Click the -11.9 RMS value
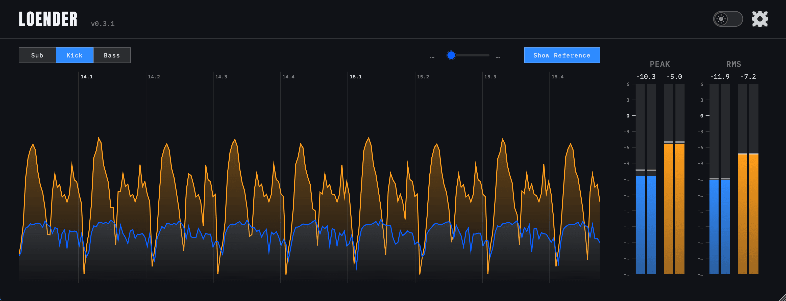 [x=720, y=77]
